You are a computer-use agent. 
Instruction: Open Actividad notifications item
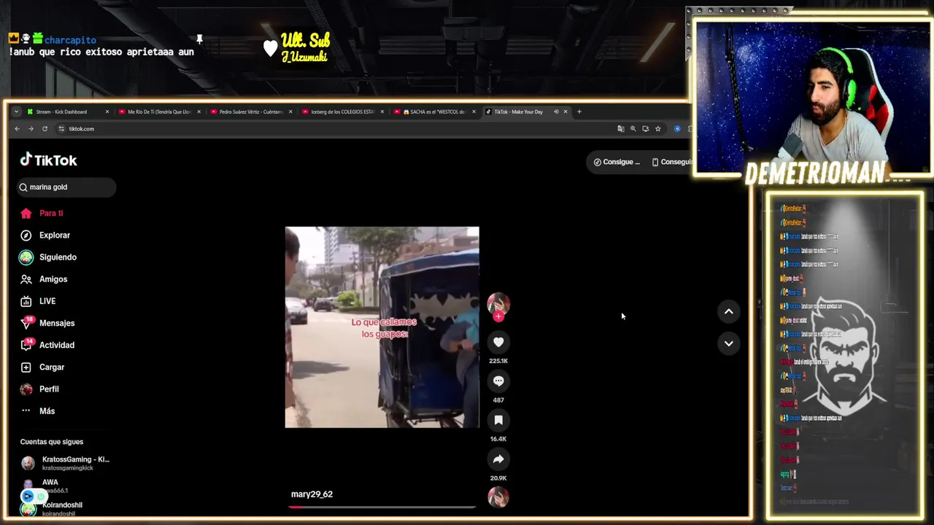point(47,345)
